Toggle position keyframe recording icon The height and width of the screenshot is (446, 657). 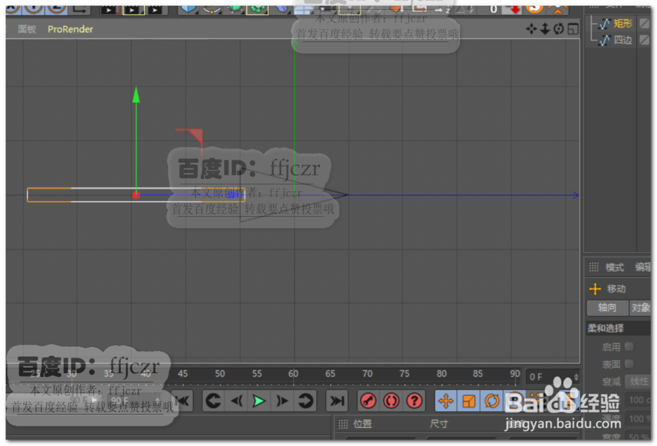446,401
